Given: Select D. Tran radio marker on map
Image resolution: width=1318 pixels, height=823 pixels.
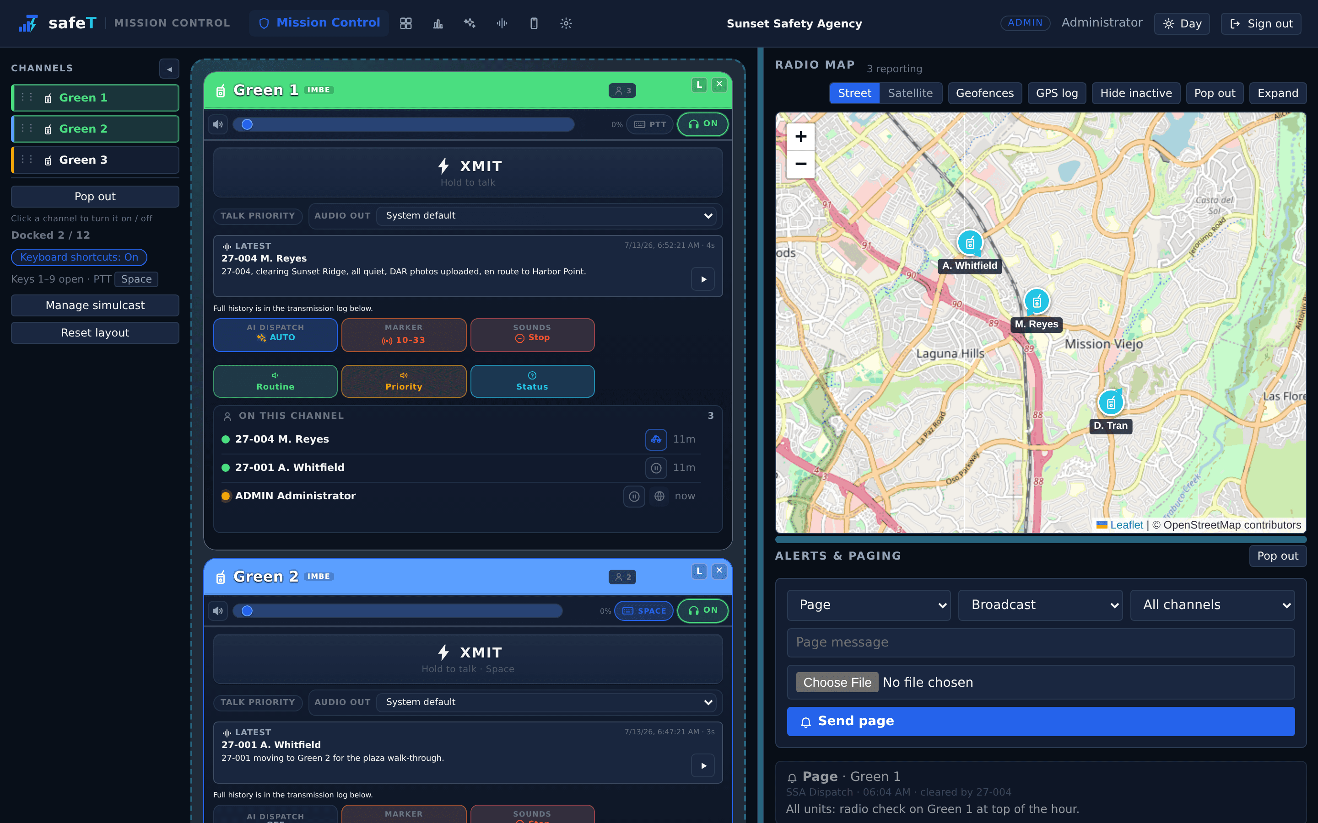Looking at the screenshot, I should coord(1111,403).
